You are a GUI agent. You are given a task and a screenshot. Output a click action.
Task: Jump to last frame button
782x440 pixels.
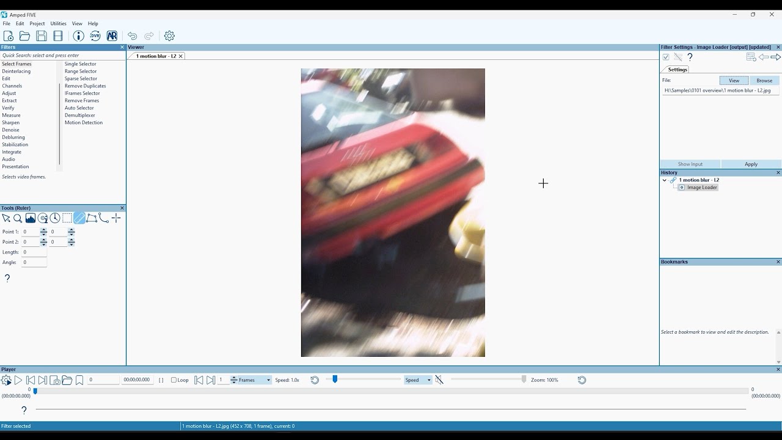43,380
